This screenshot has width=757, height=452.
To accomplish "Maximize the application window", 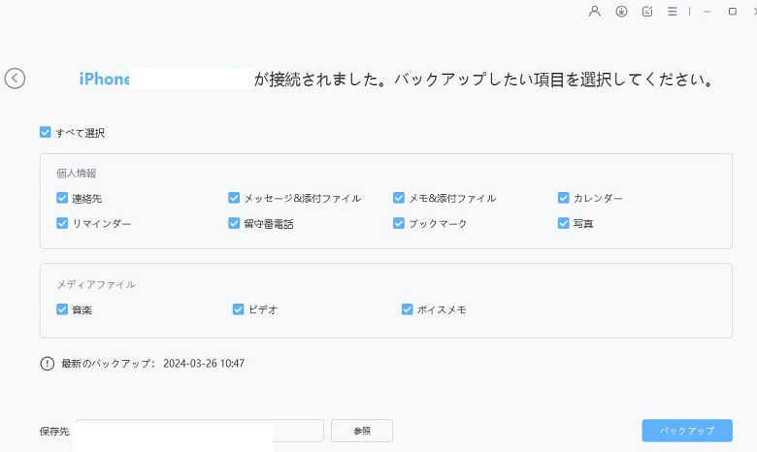I will 733,11.
